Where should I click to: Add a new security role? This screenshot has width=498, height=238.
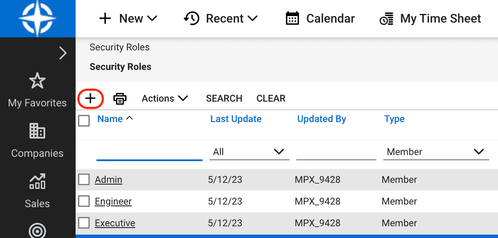tap(90, 99)
